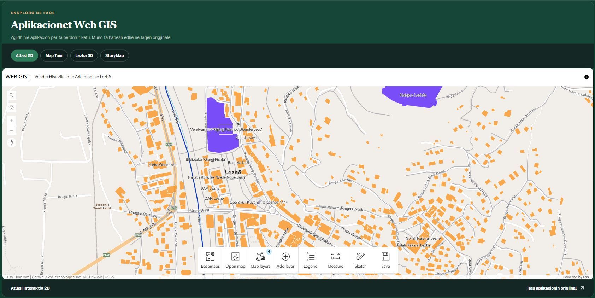
Task: Switch to the Atlasi 2D tab
Action: [x=24, y=55]
